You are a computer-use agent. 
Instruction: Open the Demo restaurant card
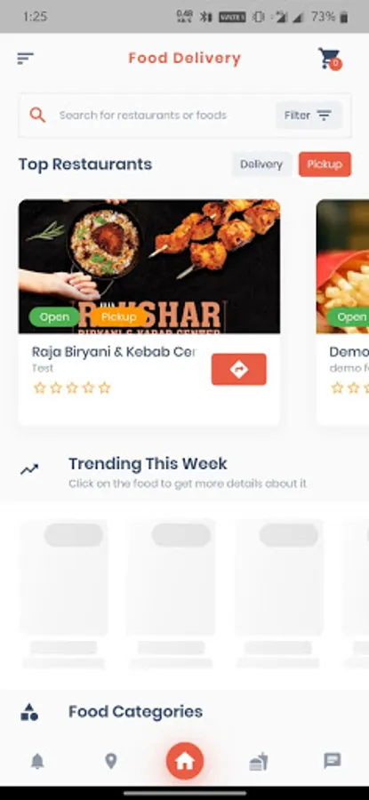point(342,312)
